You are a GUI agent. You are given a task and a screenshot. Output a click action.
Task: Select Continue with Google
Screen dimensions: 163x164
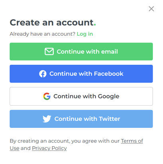point(81,96)
